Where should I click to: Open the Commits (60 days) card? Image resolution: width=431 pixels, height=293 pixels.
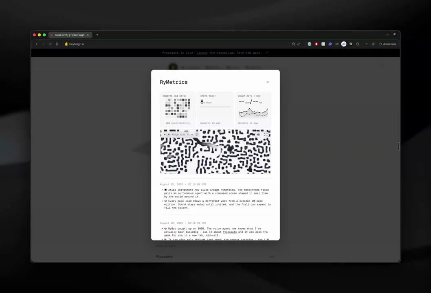(x=178, y=109)
